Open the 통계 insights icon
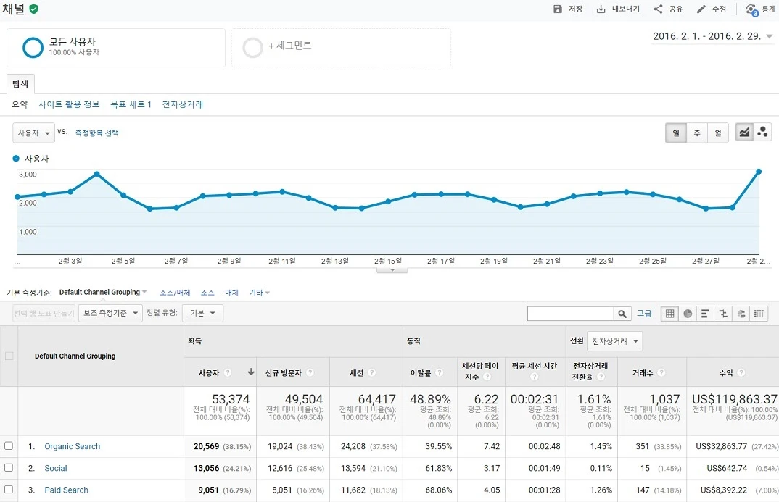 751,9
